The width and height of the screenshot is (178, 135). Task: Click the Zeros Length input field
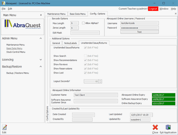coord(74,28)
